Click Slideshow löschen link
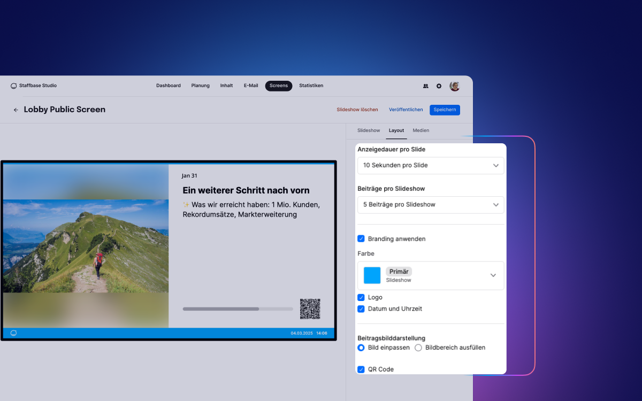Screen dimensions: 642x401 pyautogui.click(x=357, y=110)
